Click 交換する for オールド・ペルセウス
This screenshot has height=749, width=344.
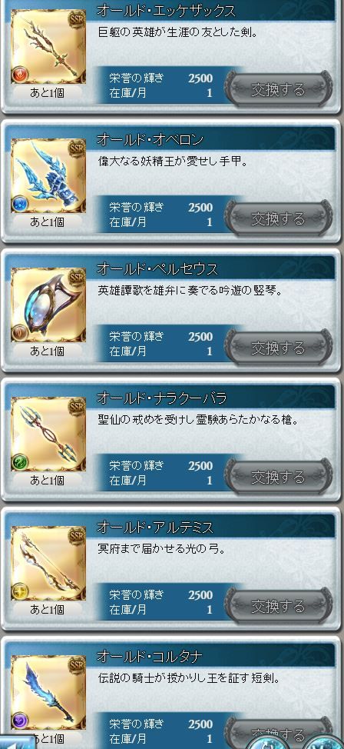pos(279,348)
